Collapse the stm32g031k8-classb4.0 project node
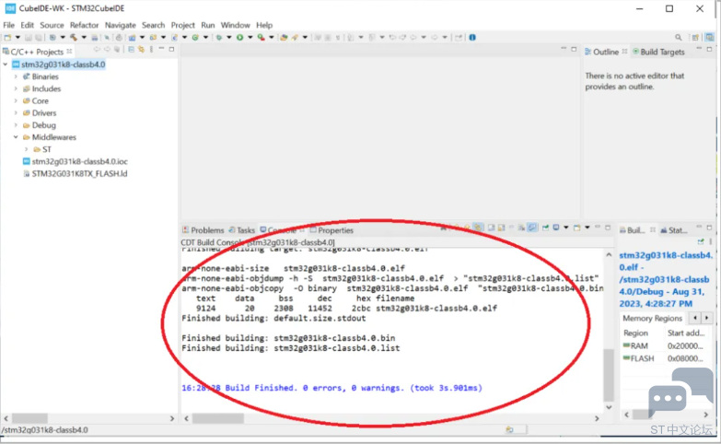The image size is (721, 444). (x=6, y=64)
